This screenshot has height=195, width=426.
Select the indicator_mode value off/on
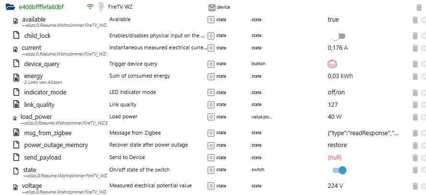(x=336, y=92)
